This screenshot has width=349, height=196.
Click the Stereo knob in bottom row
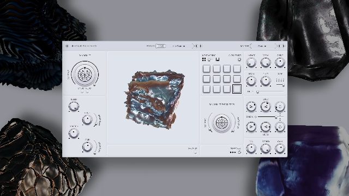click(266, 149)
